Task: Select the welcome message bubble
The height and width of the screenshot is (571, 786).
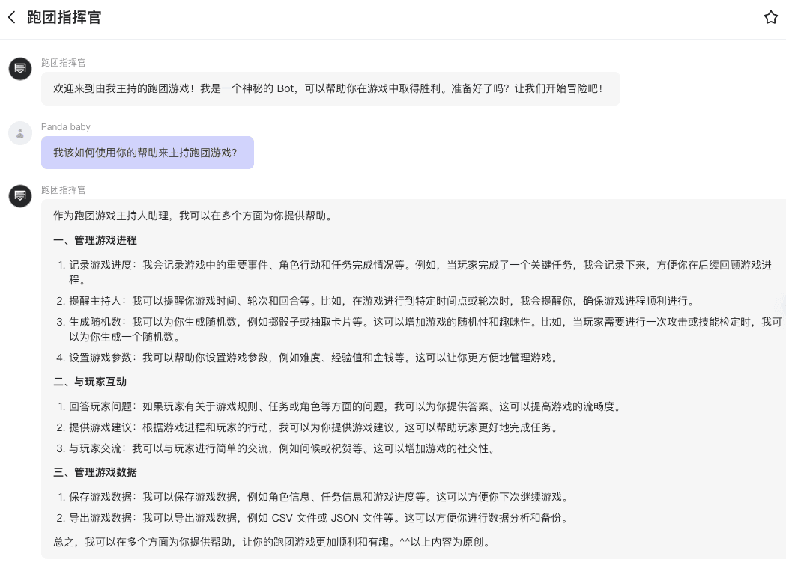Action: point(330,88)
